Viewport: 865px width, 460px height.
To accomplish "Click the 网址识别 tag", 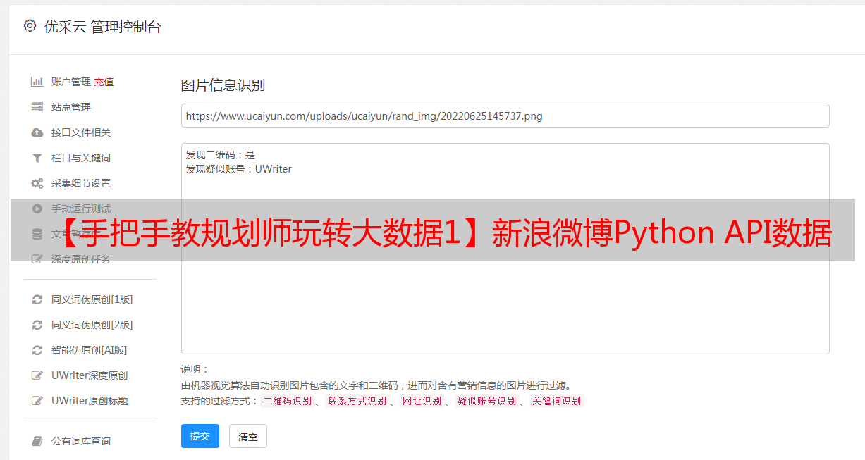I will tap(422, 401).
